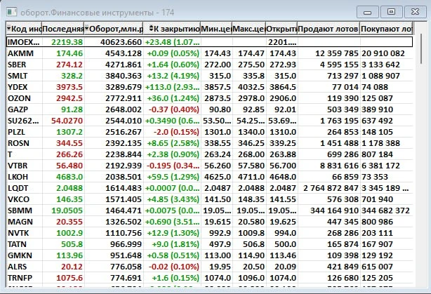
Task: Select the GAZP instrument code
Action: coord(18,109)
